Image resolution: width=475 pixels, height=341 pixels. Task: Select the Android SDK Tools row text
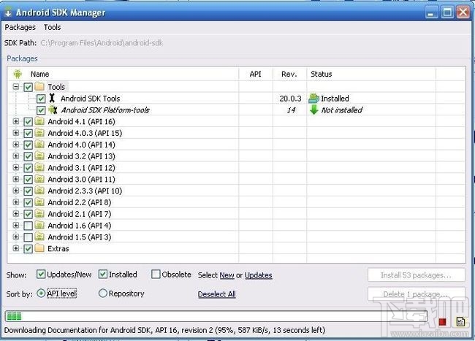[x=91, y=99]
